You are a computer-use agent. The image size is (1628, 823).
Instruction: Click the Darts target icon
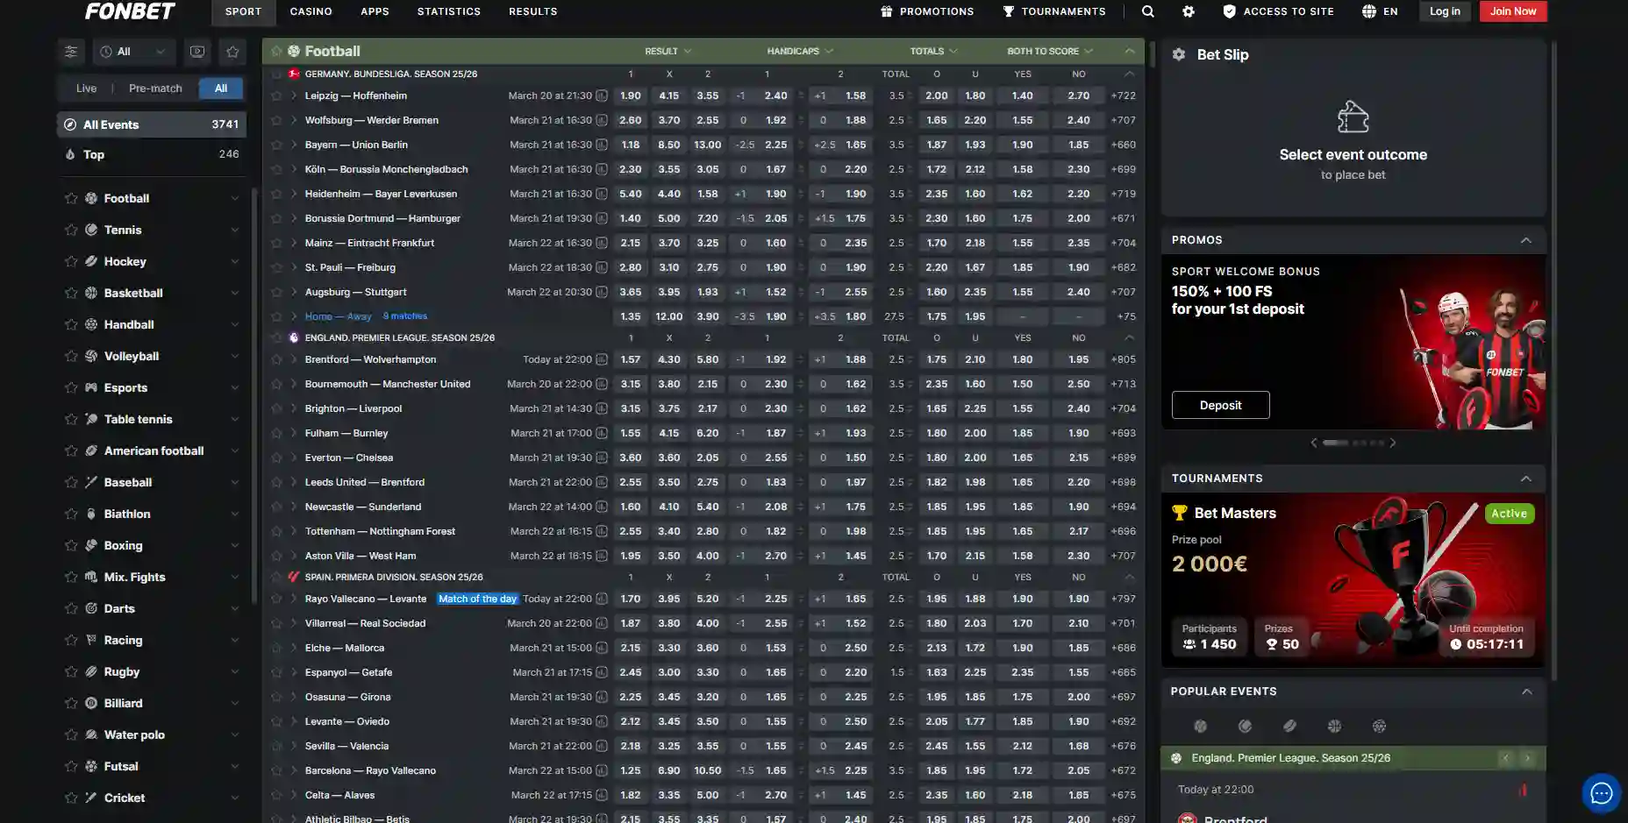[91, 608]
